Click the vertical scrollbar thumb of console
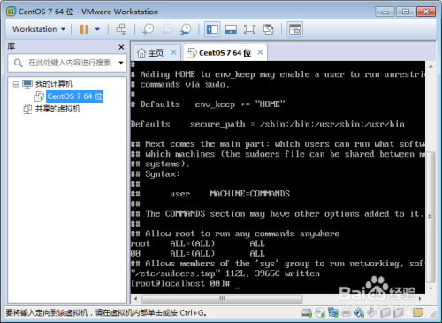Image resolution: width=442 pixels, height=323 pixels. pyautogui.click(x=431, y=217)
